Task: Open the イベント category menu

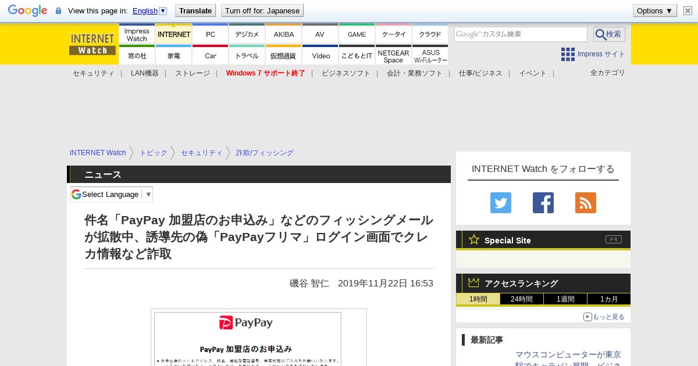Action: coord(533,73)
